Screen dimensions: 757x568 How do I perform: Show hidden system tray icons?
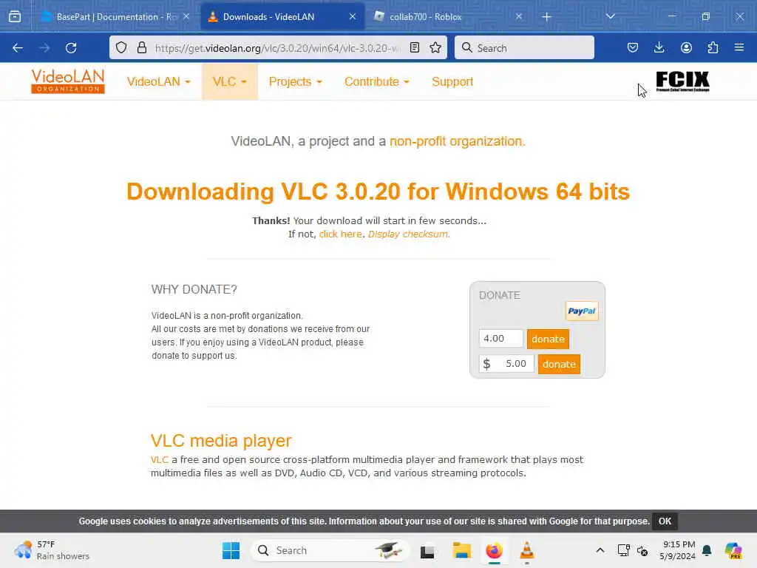click(x=600, y=550)
